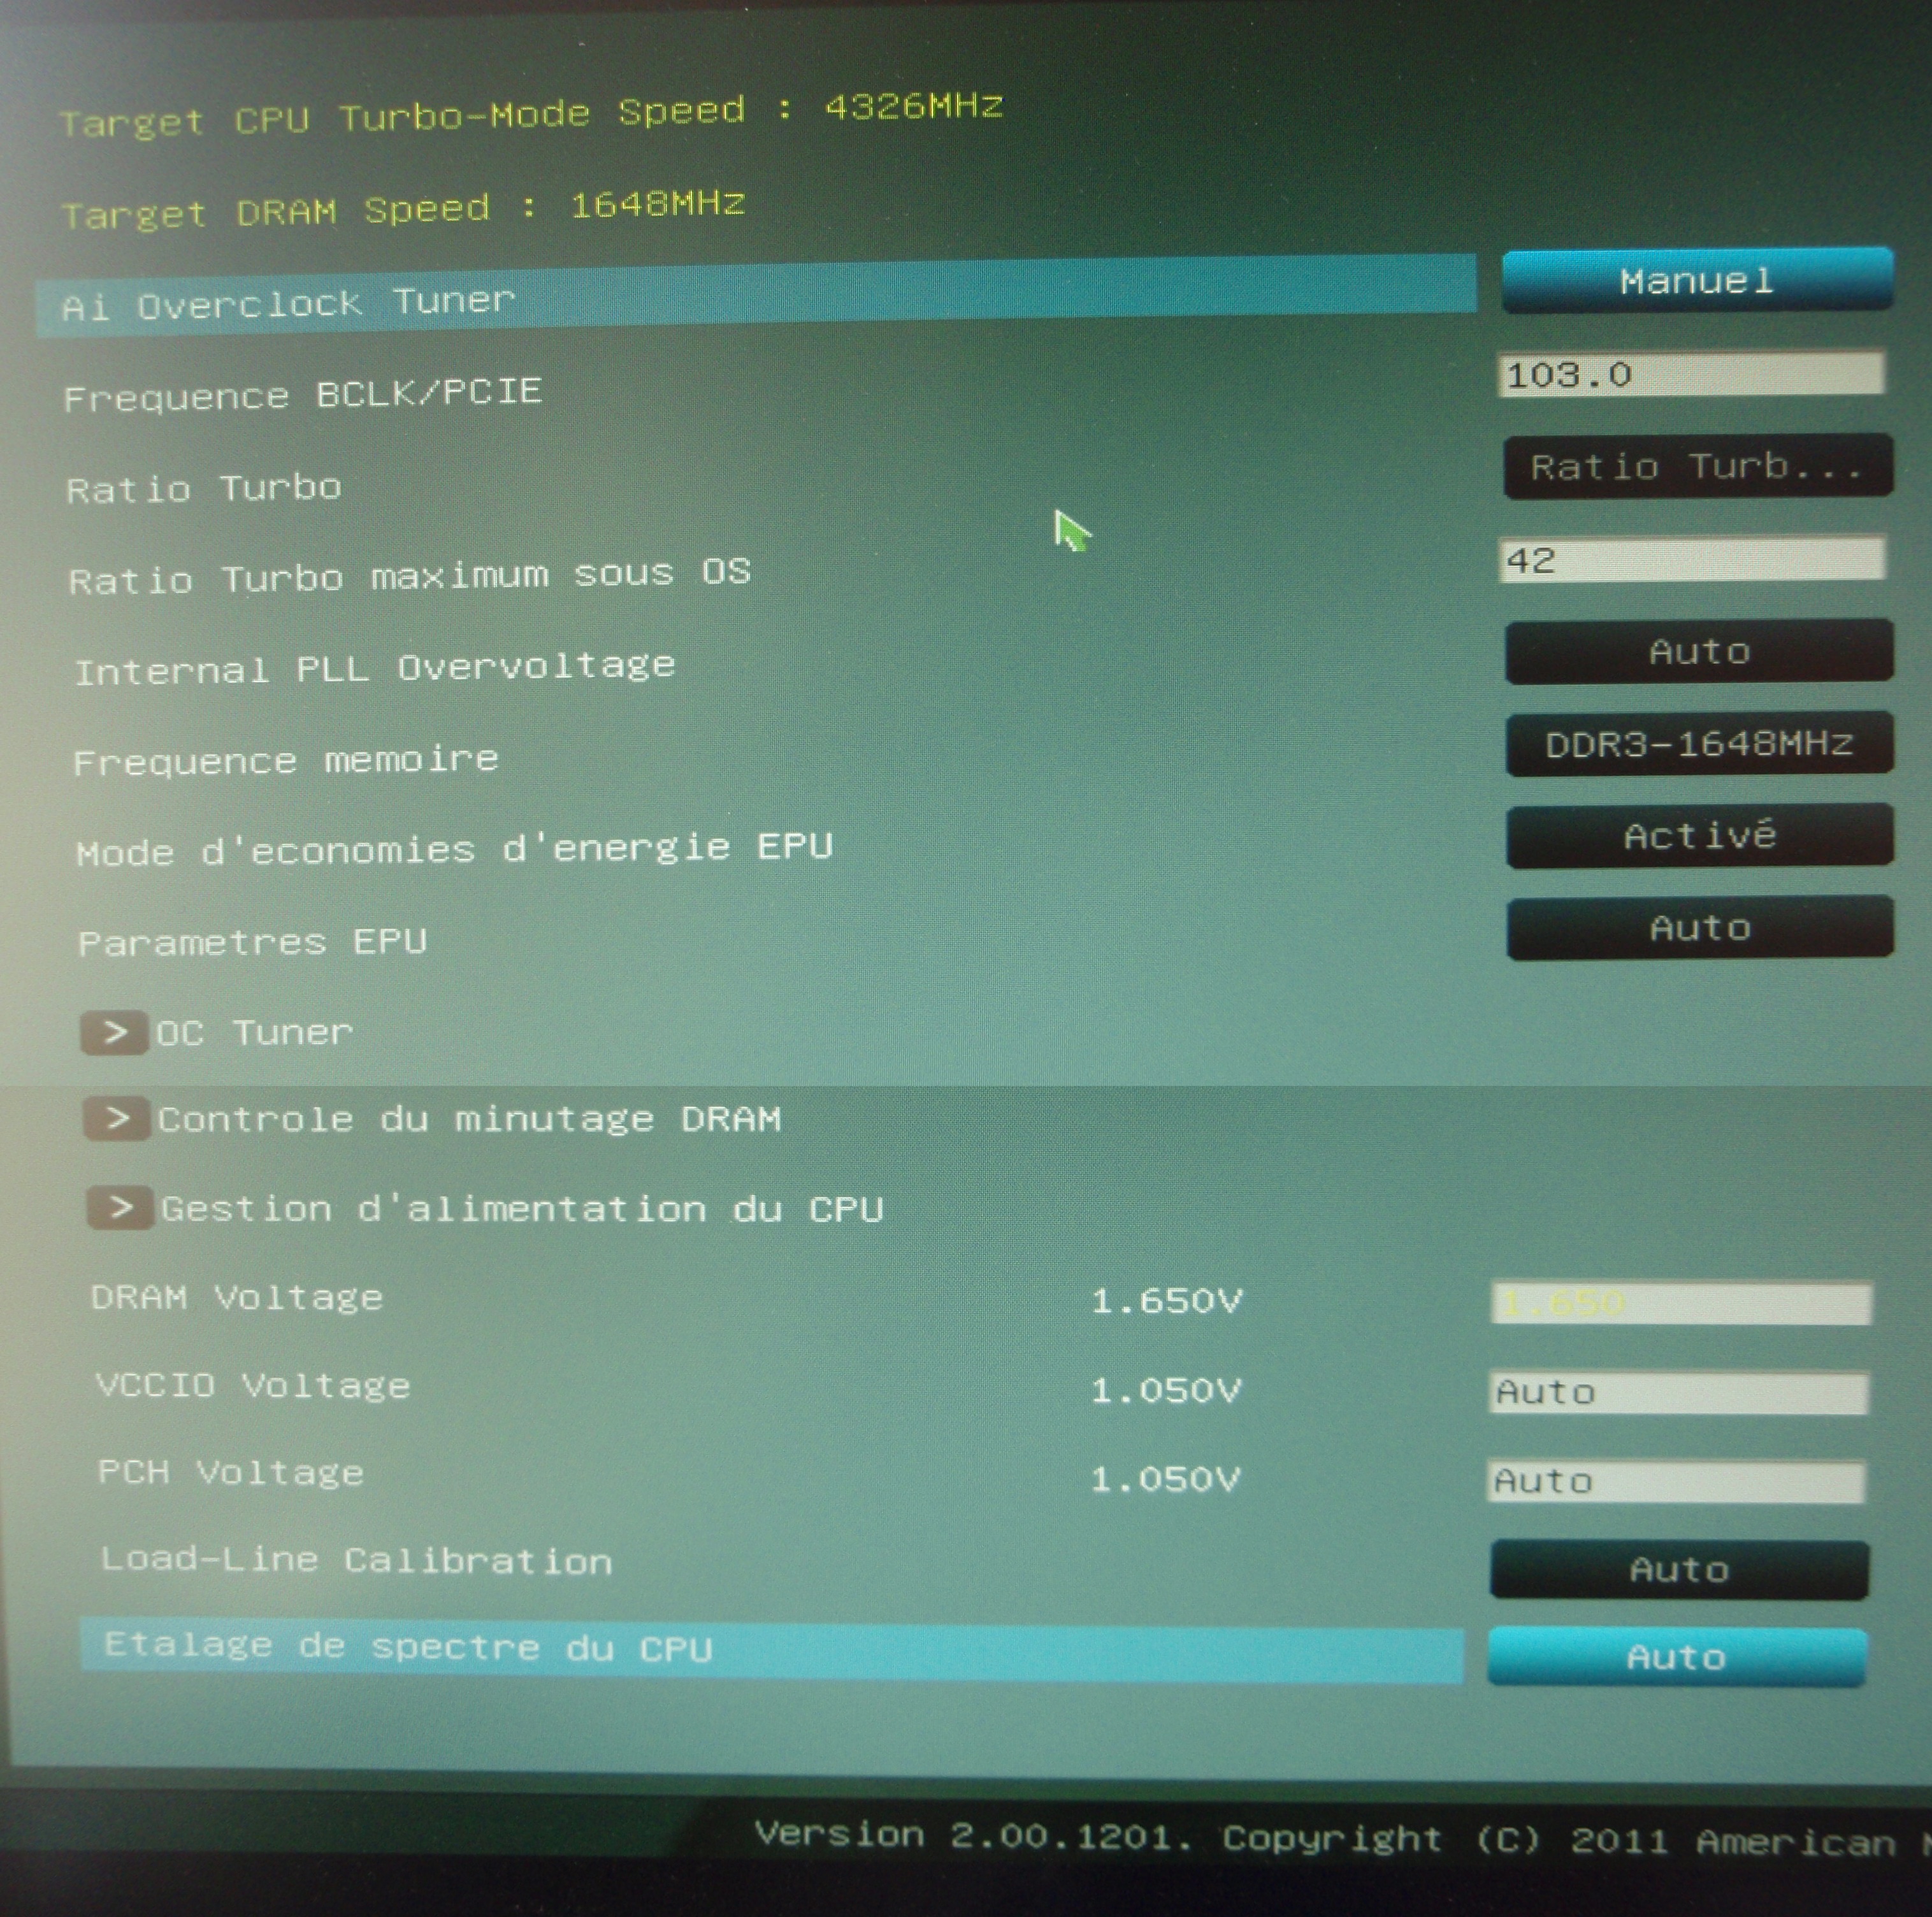The height and width of the screenshot is (1917, 1932).
Task: Toggle the EPU power saving Activé option
Action: click(1698, 836)
